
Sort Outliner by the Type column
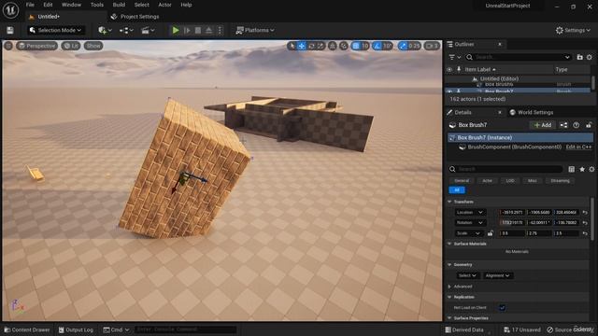(x=562, y=69)
